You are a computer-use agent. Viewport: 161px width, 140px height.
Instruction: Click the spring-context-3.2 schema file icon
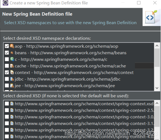tap(12, 130)
